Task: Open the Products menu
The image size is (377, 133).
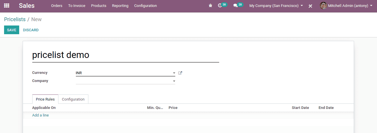Action: tap(99, 6)
